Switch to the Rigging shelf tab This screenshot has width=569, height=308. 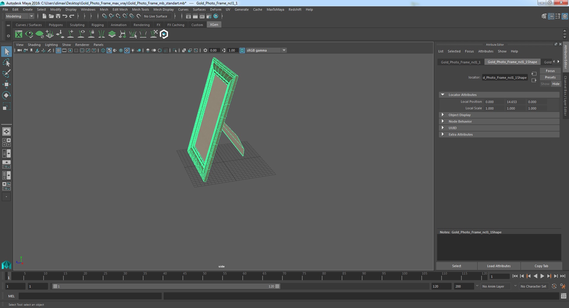point(98,25)
